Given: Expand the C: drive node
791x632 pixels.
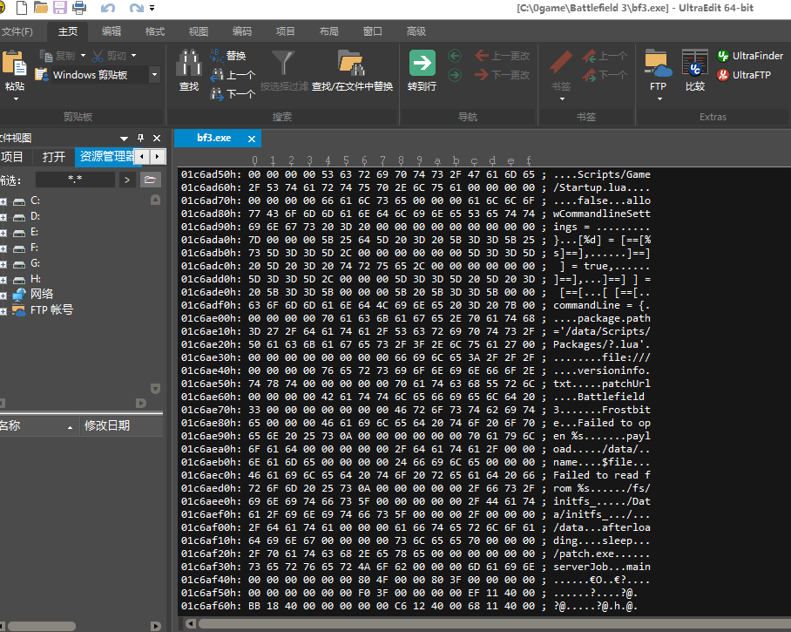Looking at the screenshot, I should 3,201.
